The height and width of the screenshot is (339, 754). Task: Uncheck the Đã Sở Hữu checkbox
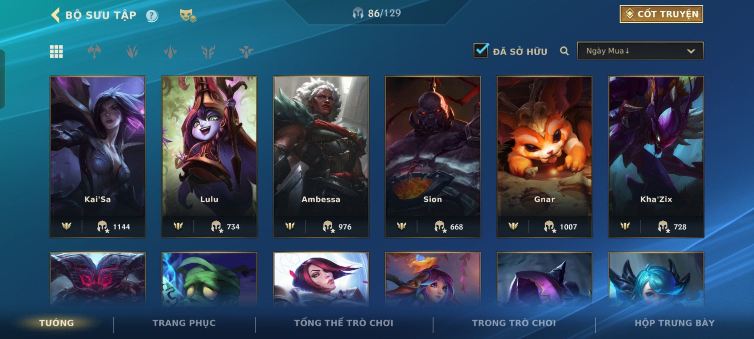click(481, 51)
